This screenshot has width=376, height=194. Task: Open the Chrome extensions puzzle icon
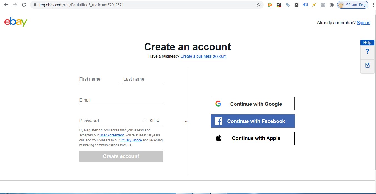click(x=332, y=5)
